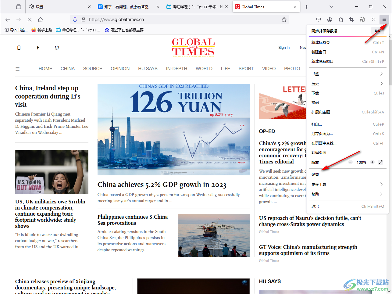
Task: Stop loading the page
Action: point(30,20)
